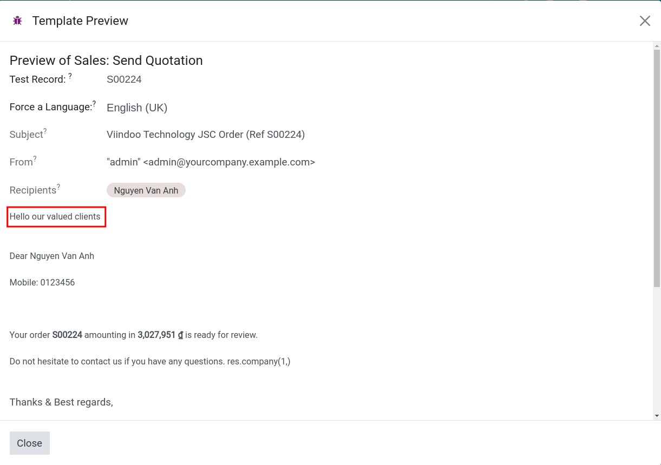Click the 'Hello our valued clients' line

[55, 217]
